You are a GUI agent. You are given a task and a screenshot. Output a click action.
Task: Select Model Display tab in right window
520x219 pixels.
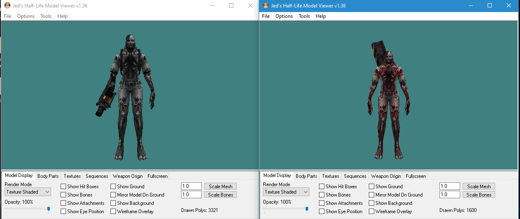(x=277, y=176)
